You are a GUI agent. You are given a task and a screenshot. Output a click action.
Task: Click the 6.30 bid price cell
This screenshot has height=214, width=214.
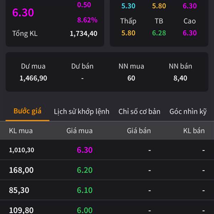(85, 150)
